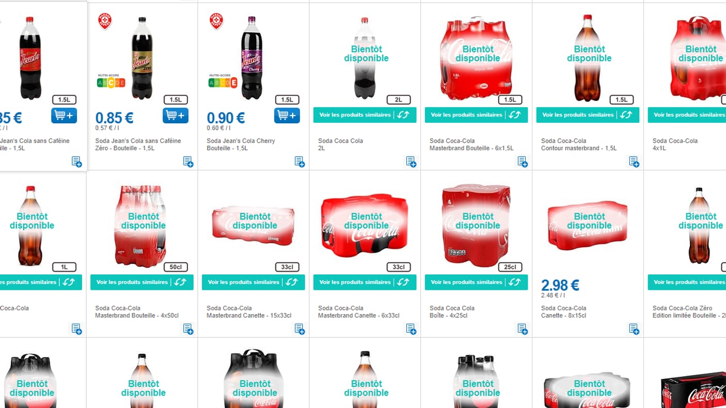
Task: Add Jean's Cola Zéro to shopping list
Action: 188,162
